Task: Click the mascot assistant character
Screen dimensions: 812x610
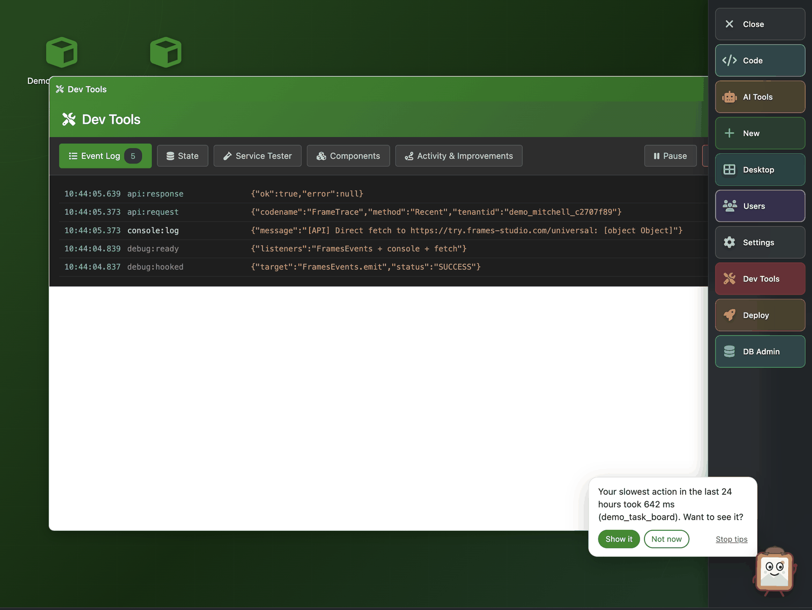Action: 774,571
